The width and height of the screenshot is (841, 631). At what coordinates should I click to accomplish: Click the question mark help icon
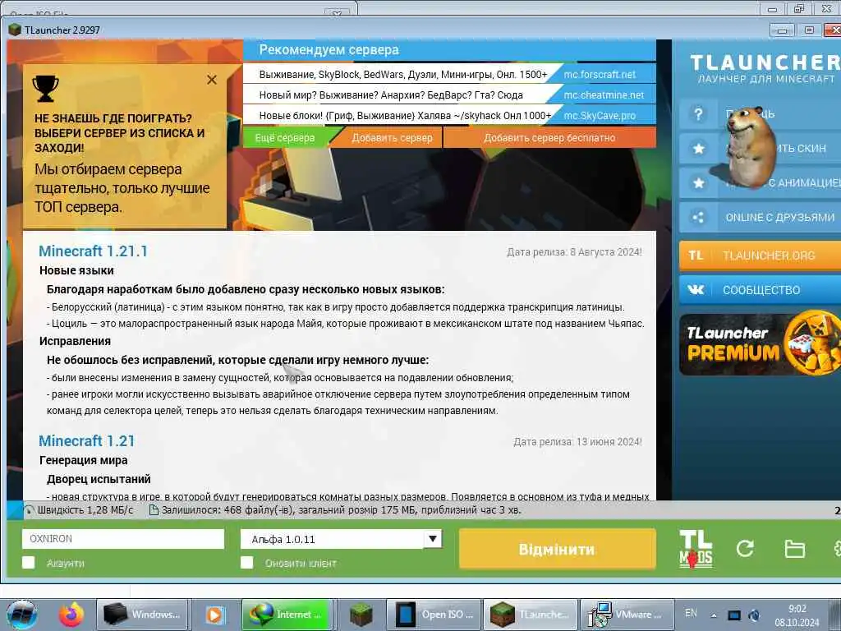[x=698, y=114]
